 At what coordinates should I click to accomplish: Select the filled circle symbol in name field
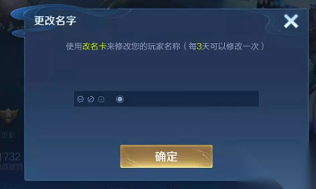120,99
